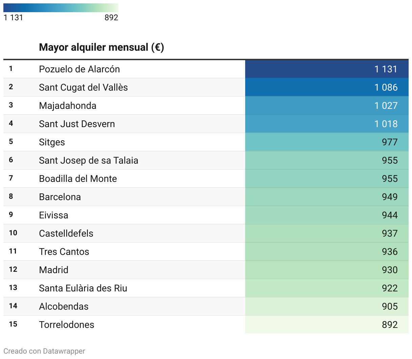
Task: Click the color gradient legend bar
Action: 61,8
